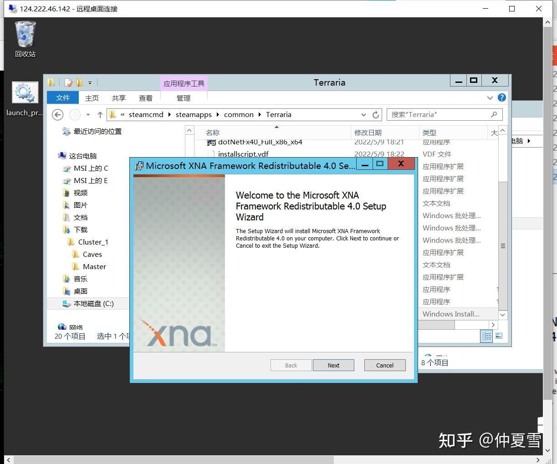Open the 文件 ribbon tab
The image size is (557, 464).
(63, 98)
